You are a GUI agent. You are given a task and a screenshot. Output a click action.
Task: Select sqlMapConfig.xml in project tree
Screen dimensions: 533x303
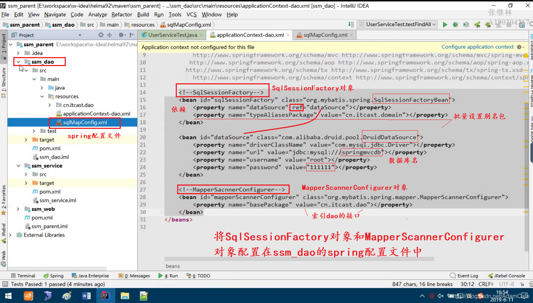coord(85,122)
